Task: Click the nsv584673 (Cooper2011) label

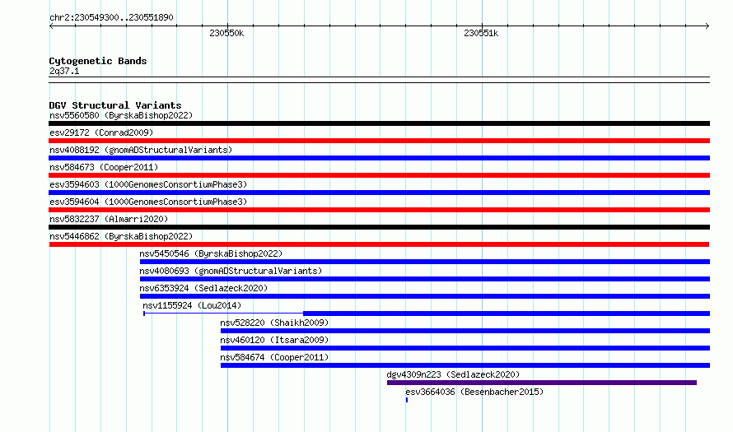Action: [104, 167]
